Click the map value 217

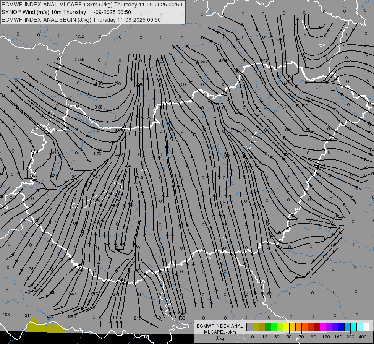[x=138, y=318]
